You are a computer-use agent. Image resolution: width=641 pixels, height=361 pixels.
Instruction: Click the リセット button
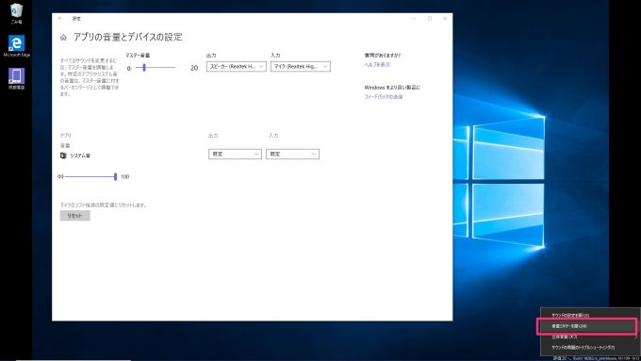[74, 216]
